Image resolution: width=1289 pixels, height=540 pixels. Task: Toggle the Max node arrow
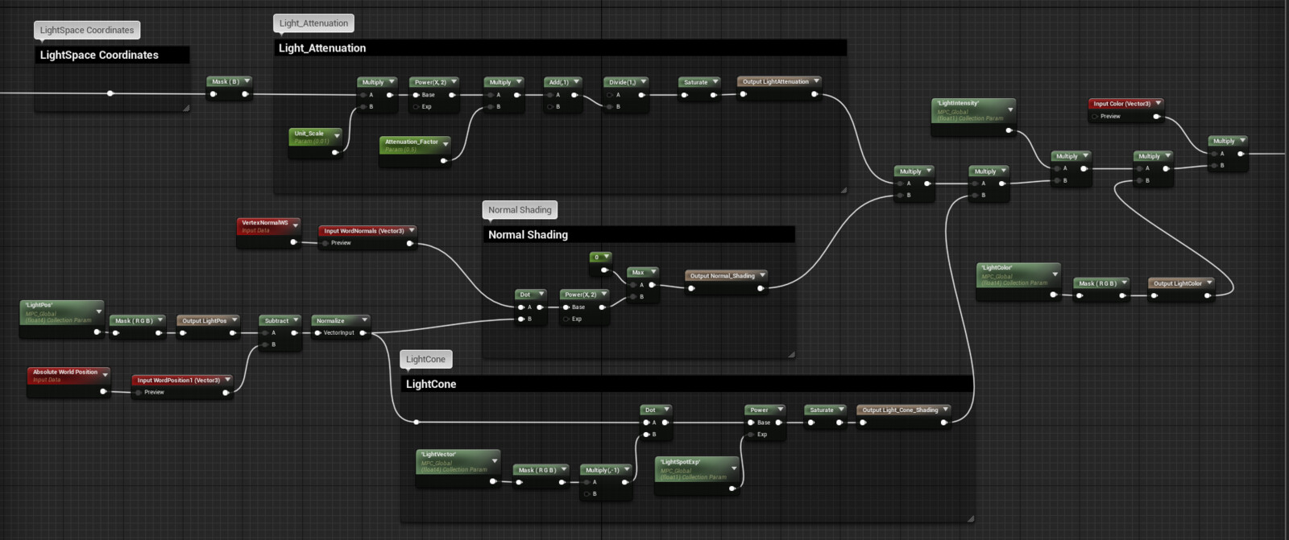pyautogui.click(x=653, y=272)
